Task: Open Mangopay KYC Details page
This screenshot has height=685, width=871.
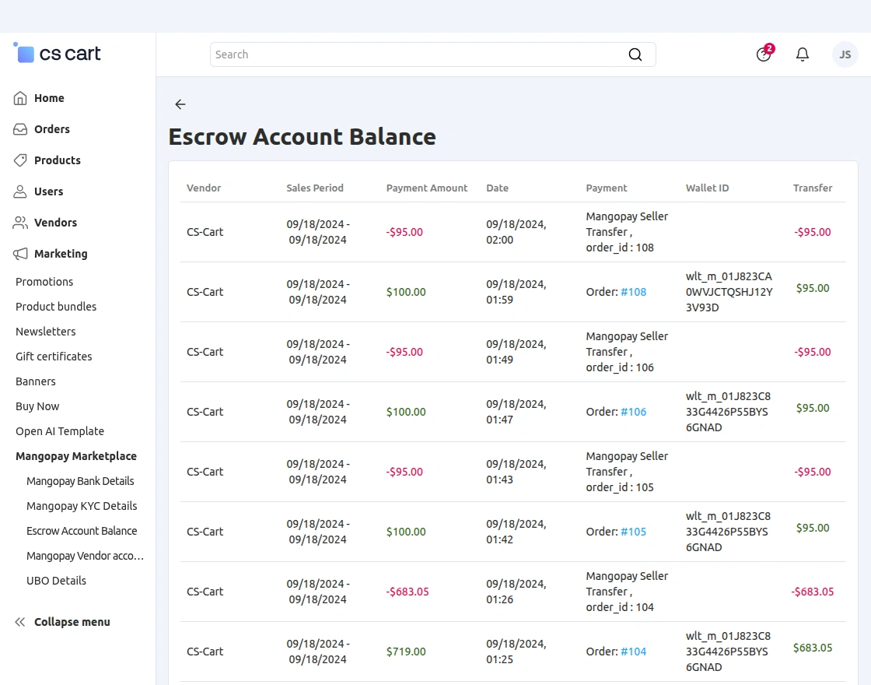Action: [82, 507]
